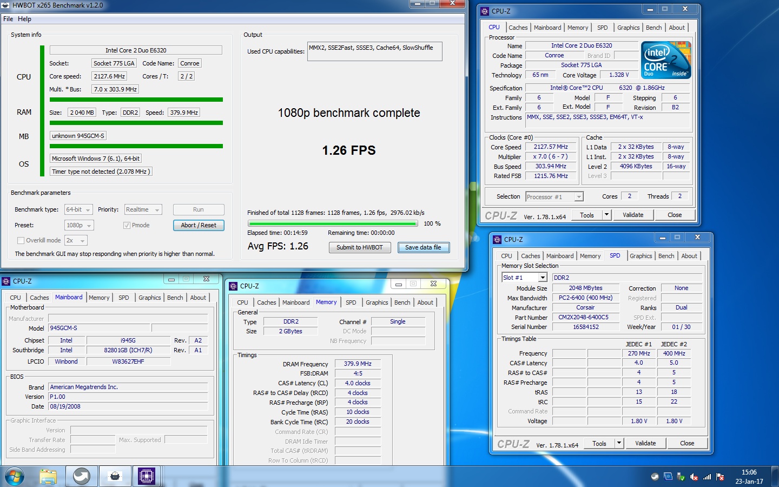Open the Help menu in HWBOT
Image resolution: width=779 pixels, height=487 pixels.
(x=24, y=19)
